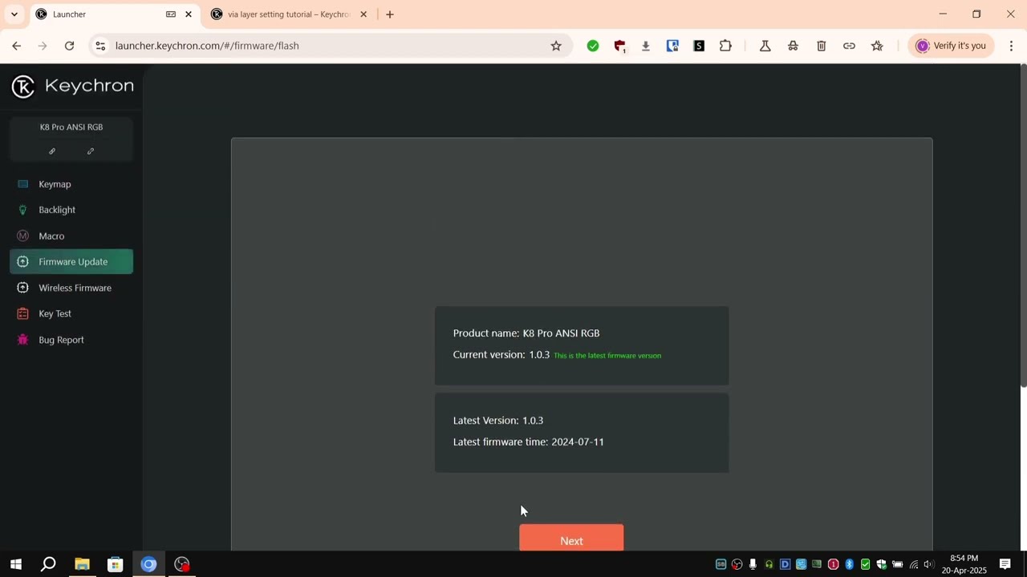Switch to via layer setting tutorial tab
1027x577 pixels.
click(x=288, y=14)
